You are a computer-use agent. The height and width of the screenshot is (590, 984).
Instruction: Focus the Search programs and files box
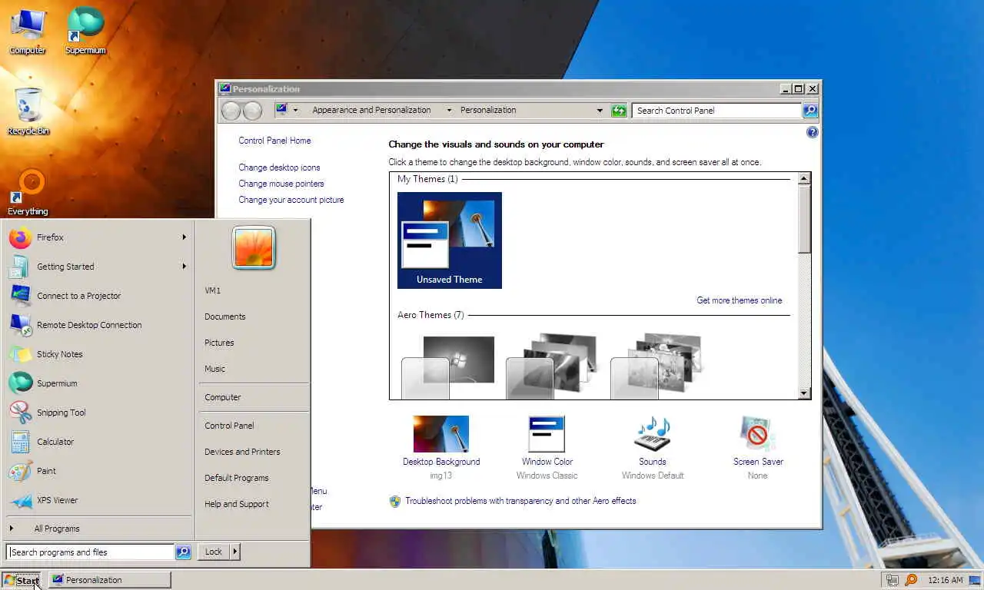tap(91, 552)
